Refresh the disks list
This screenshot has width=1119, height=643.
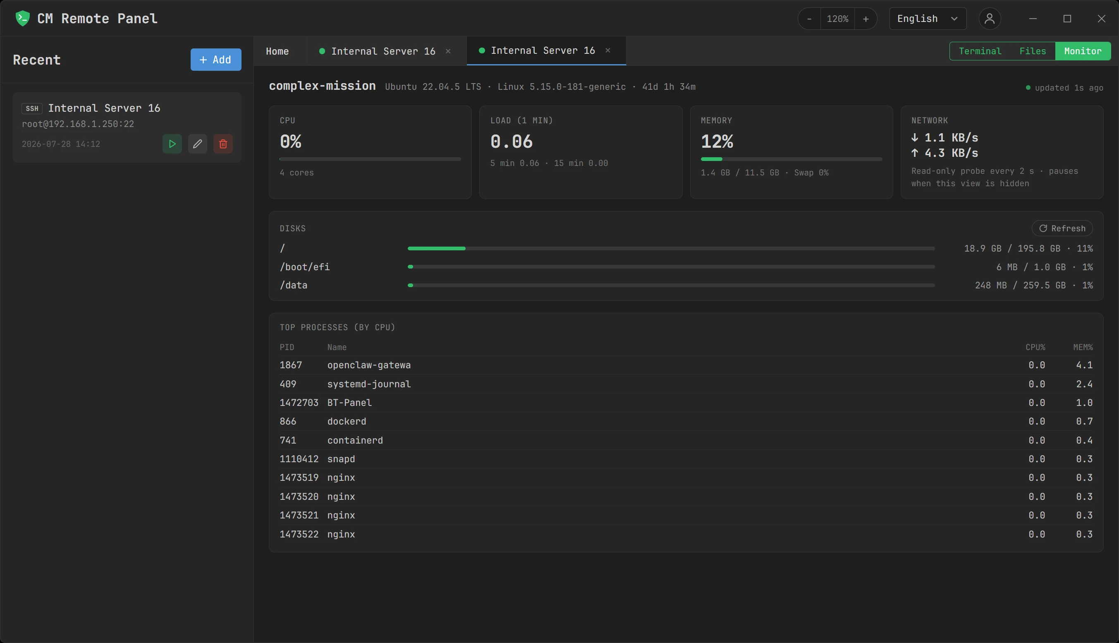1062,228
